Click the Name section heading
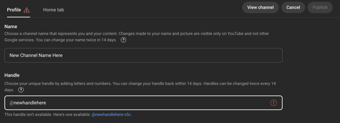 pos(11,26)
